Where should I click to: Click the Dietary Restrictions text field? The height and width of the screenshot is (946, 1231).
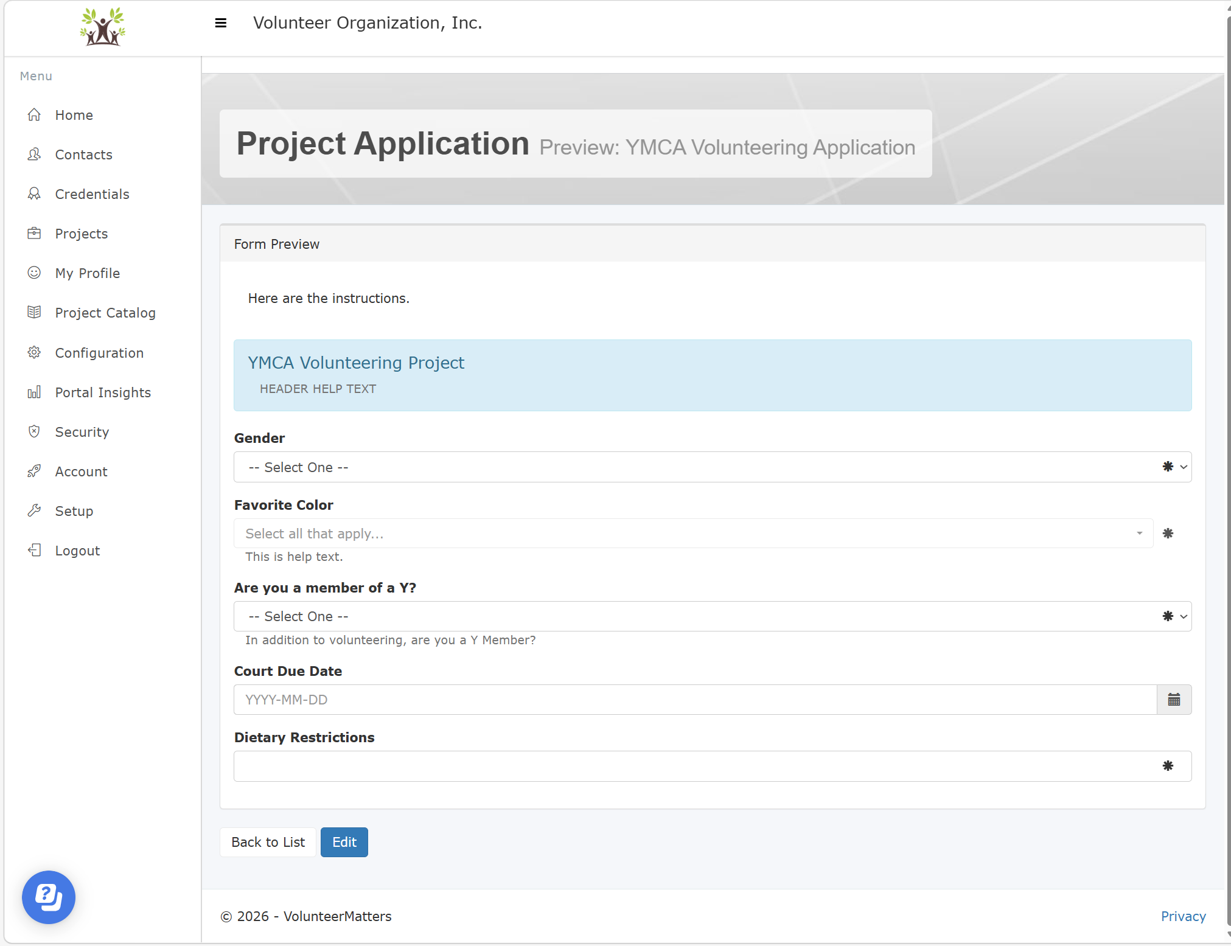tap(713, 766)
